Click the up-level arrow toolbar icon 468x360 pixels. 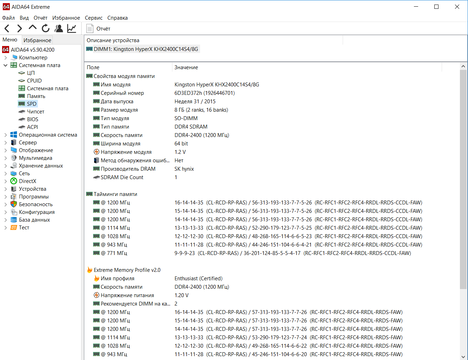point(33,28)
